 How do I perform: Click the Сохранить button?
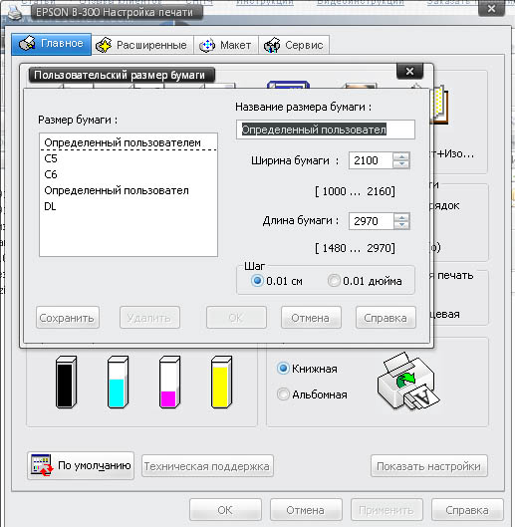(x=68, y=317)
